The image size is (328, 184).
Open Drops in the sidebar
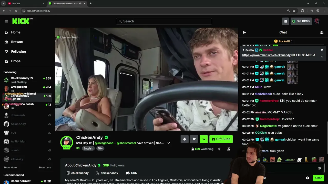[x=16, y=61]
